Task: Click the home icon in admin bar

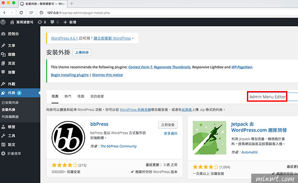Action: click(12, 22)
